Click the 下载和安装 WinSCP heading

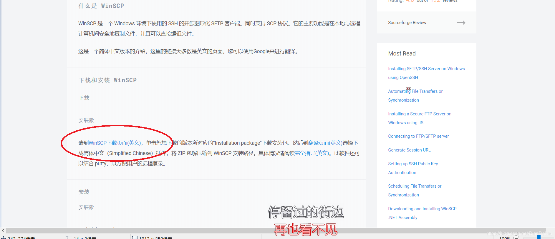pyautogui.click(x=107, y=80)
